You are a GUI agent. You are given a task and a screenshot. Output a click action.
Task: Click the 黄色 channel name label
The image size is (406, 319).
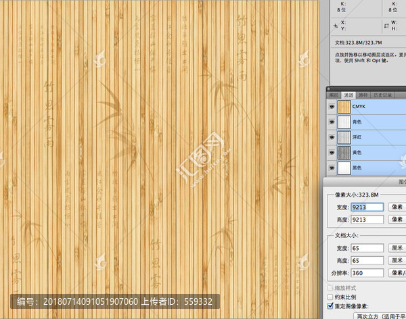point(357,153)
